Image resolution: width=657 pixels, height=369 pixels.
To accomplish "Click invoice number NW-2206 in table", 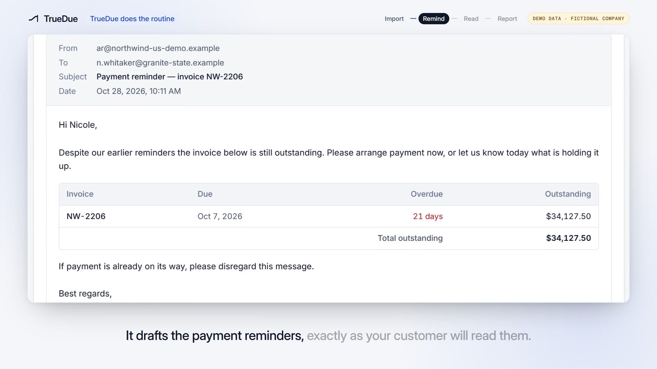I will 86,216.
